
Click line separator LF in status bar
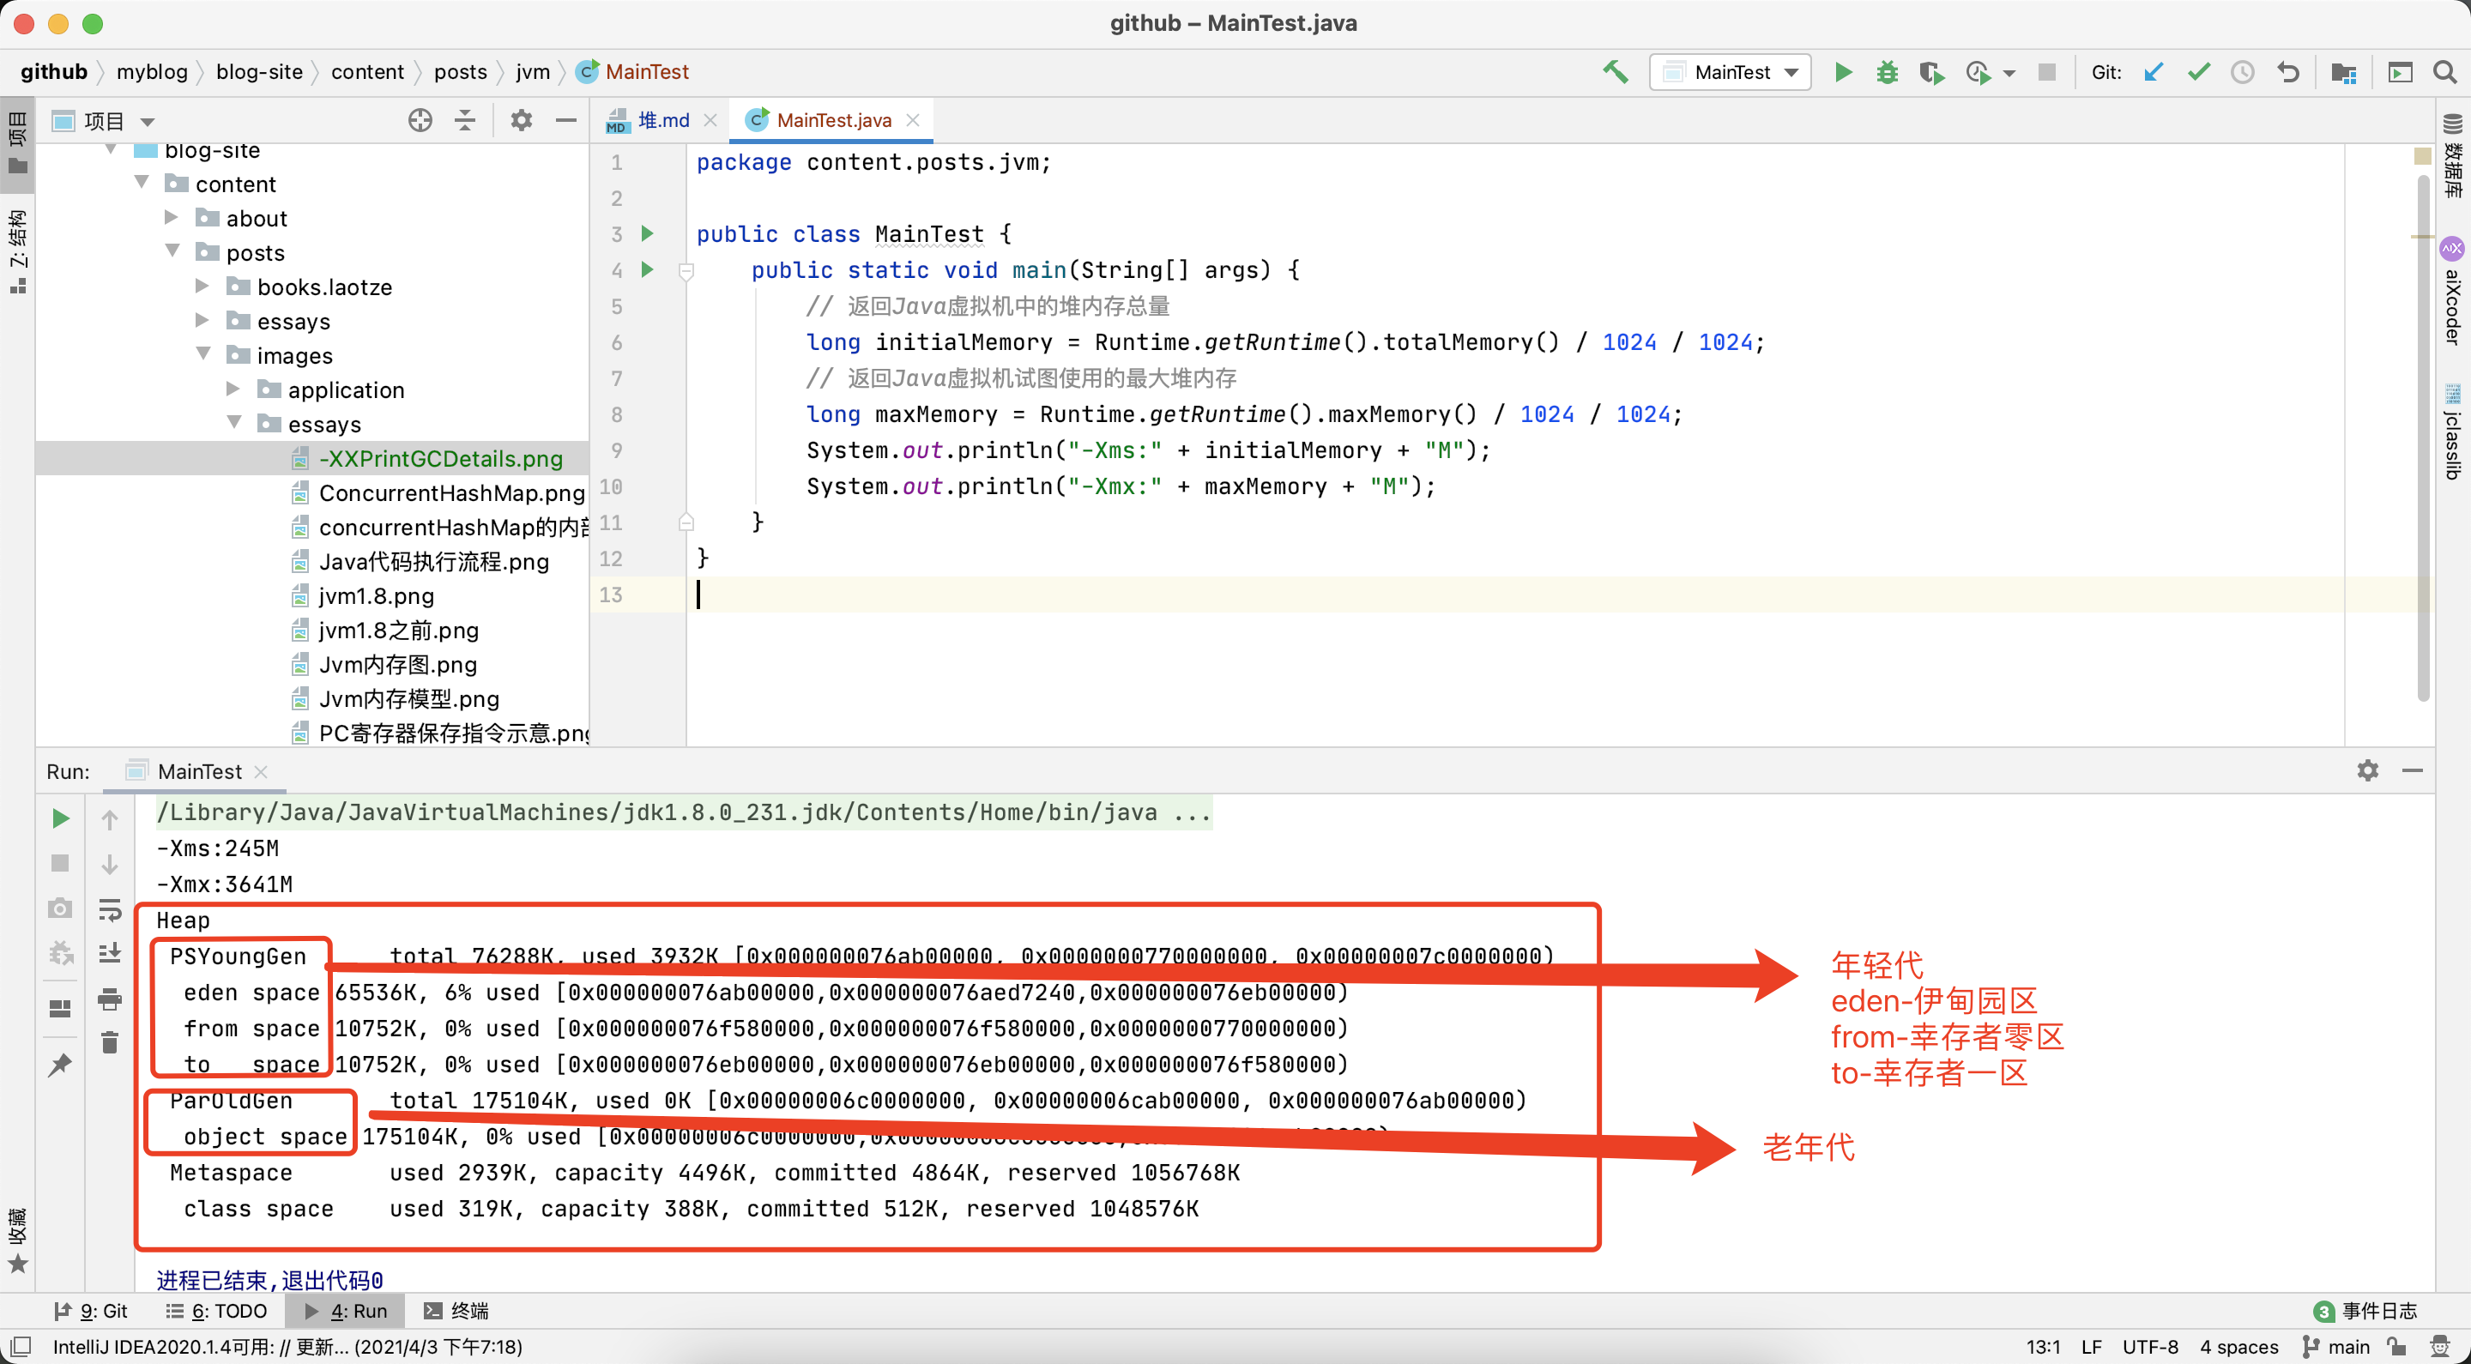pyautogui.click(x=2091, y=1347)
